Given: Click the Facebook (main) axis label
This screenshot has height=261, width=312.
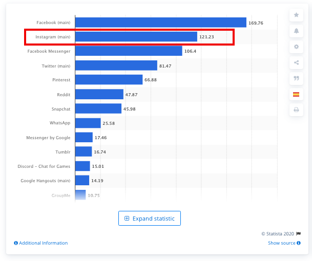Looking at the screenshot, I should (x=53, y=23).
